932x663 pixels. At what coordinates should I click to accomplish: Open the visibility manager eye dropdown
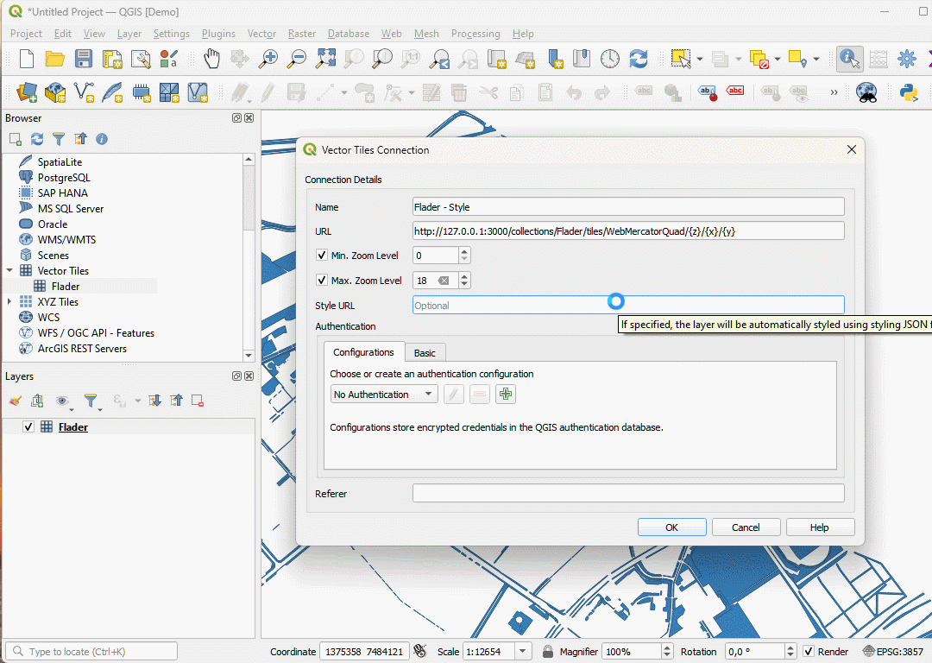[63, 401]
